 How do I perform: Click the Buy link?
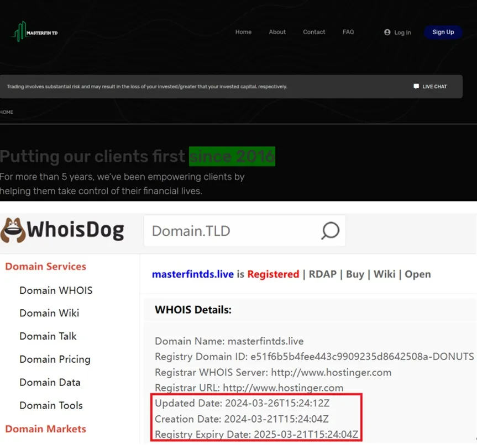[355, 274]
